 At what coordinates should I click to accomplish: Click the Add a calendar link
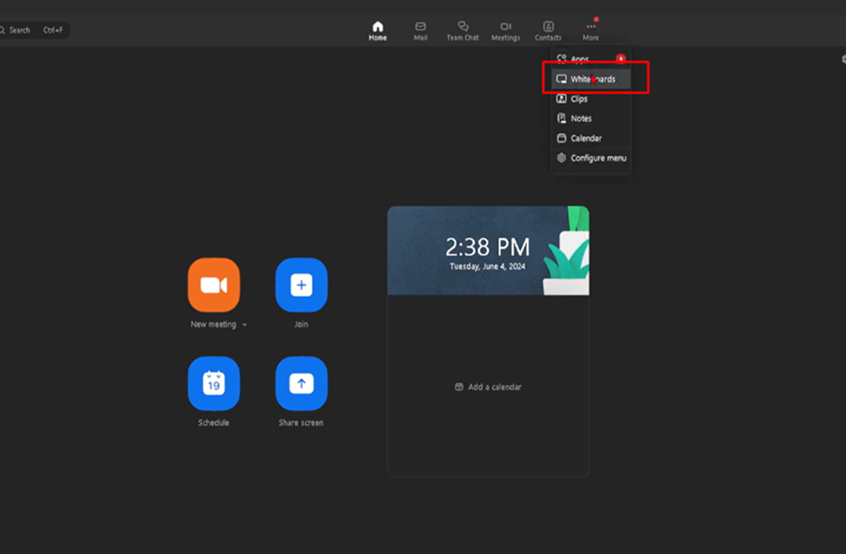pyautogui.click(x=488, y=387)
